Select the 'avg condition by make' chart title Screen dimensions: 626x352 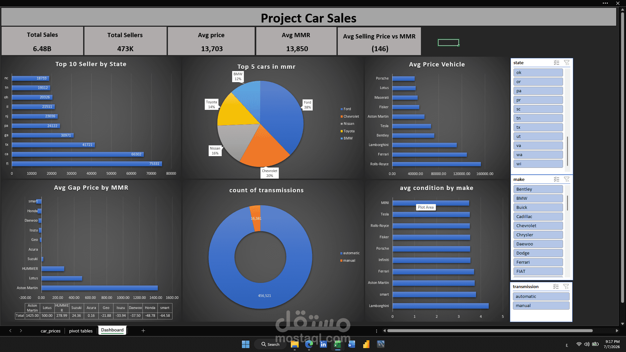[x=437, y=188]
